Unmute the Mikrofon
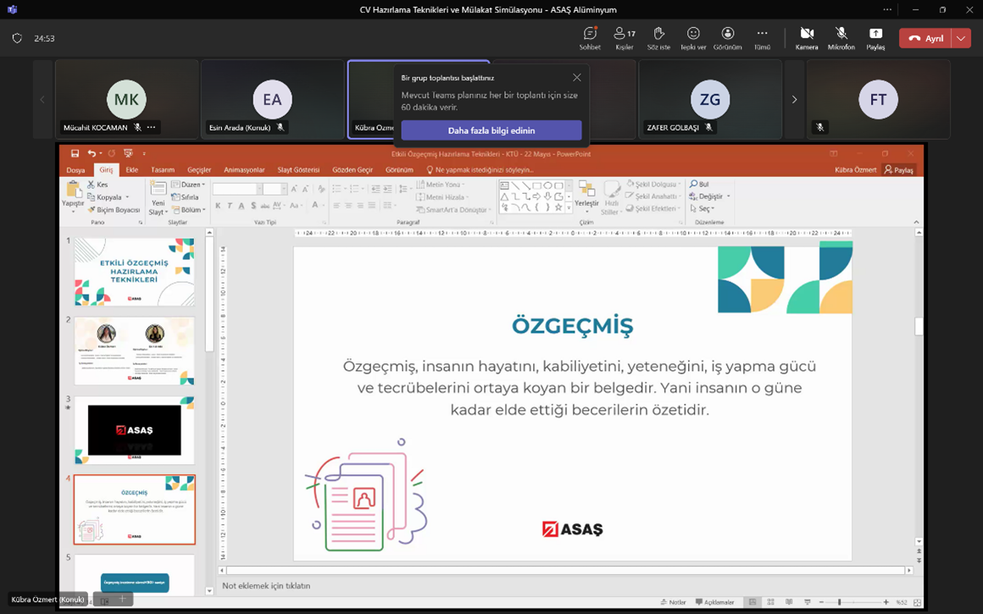 841,38
